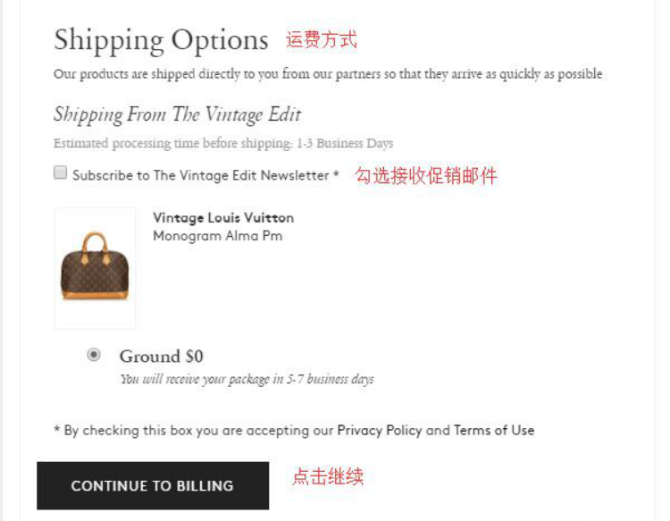Click the red 运费方式 annotation
The image size is (670, 521).
pyautogui.click(x=322, y=39)
